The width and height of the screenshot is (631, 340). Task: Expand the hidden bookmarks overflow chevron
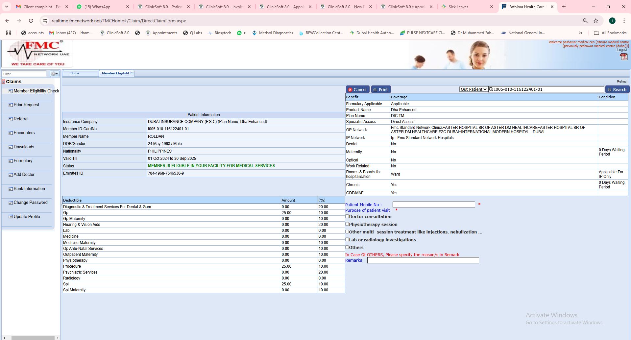click(581, 33)
